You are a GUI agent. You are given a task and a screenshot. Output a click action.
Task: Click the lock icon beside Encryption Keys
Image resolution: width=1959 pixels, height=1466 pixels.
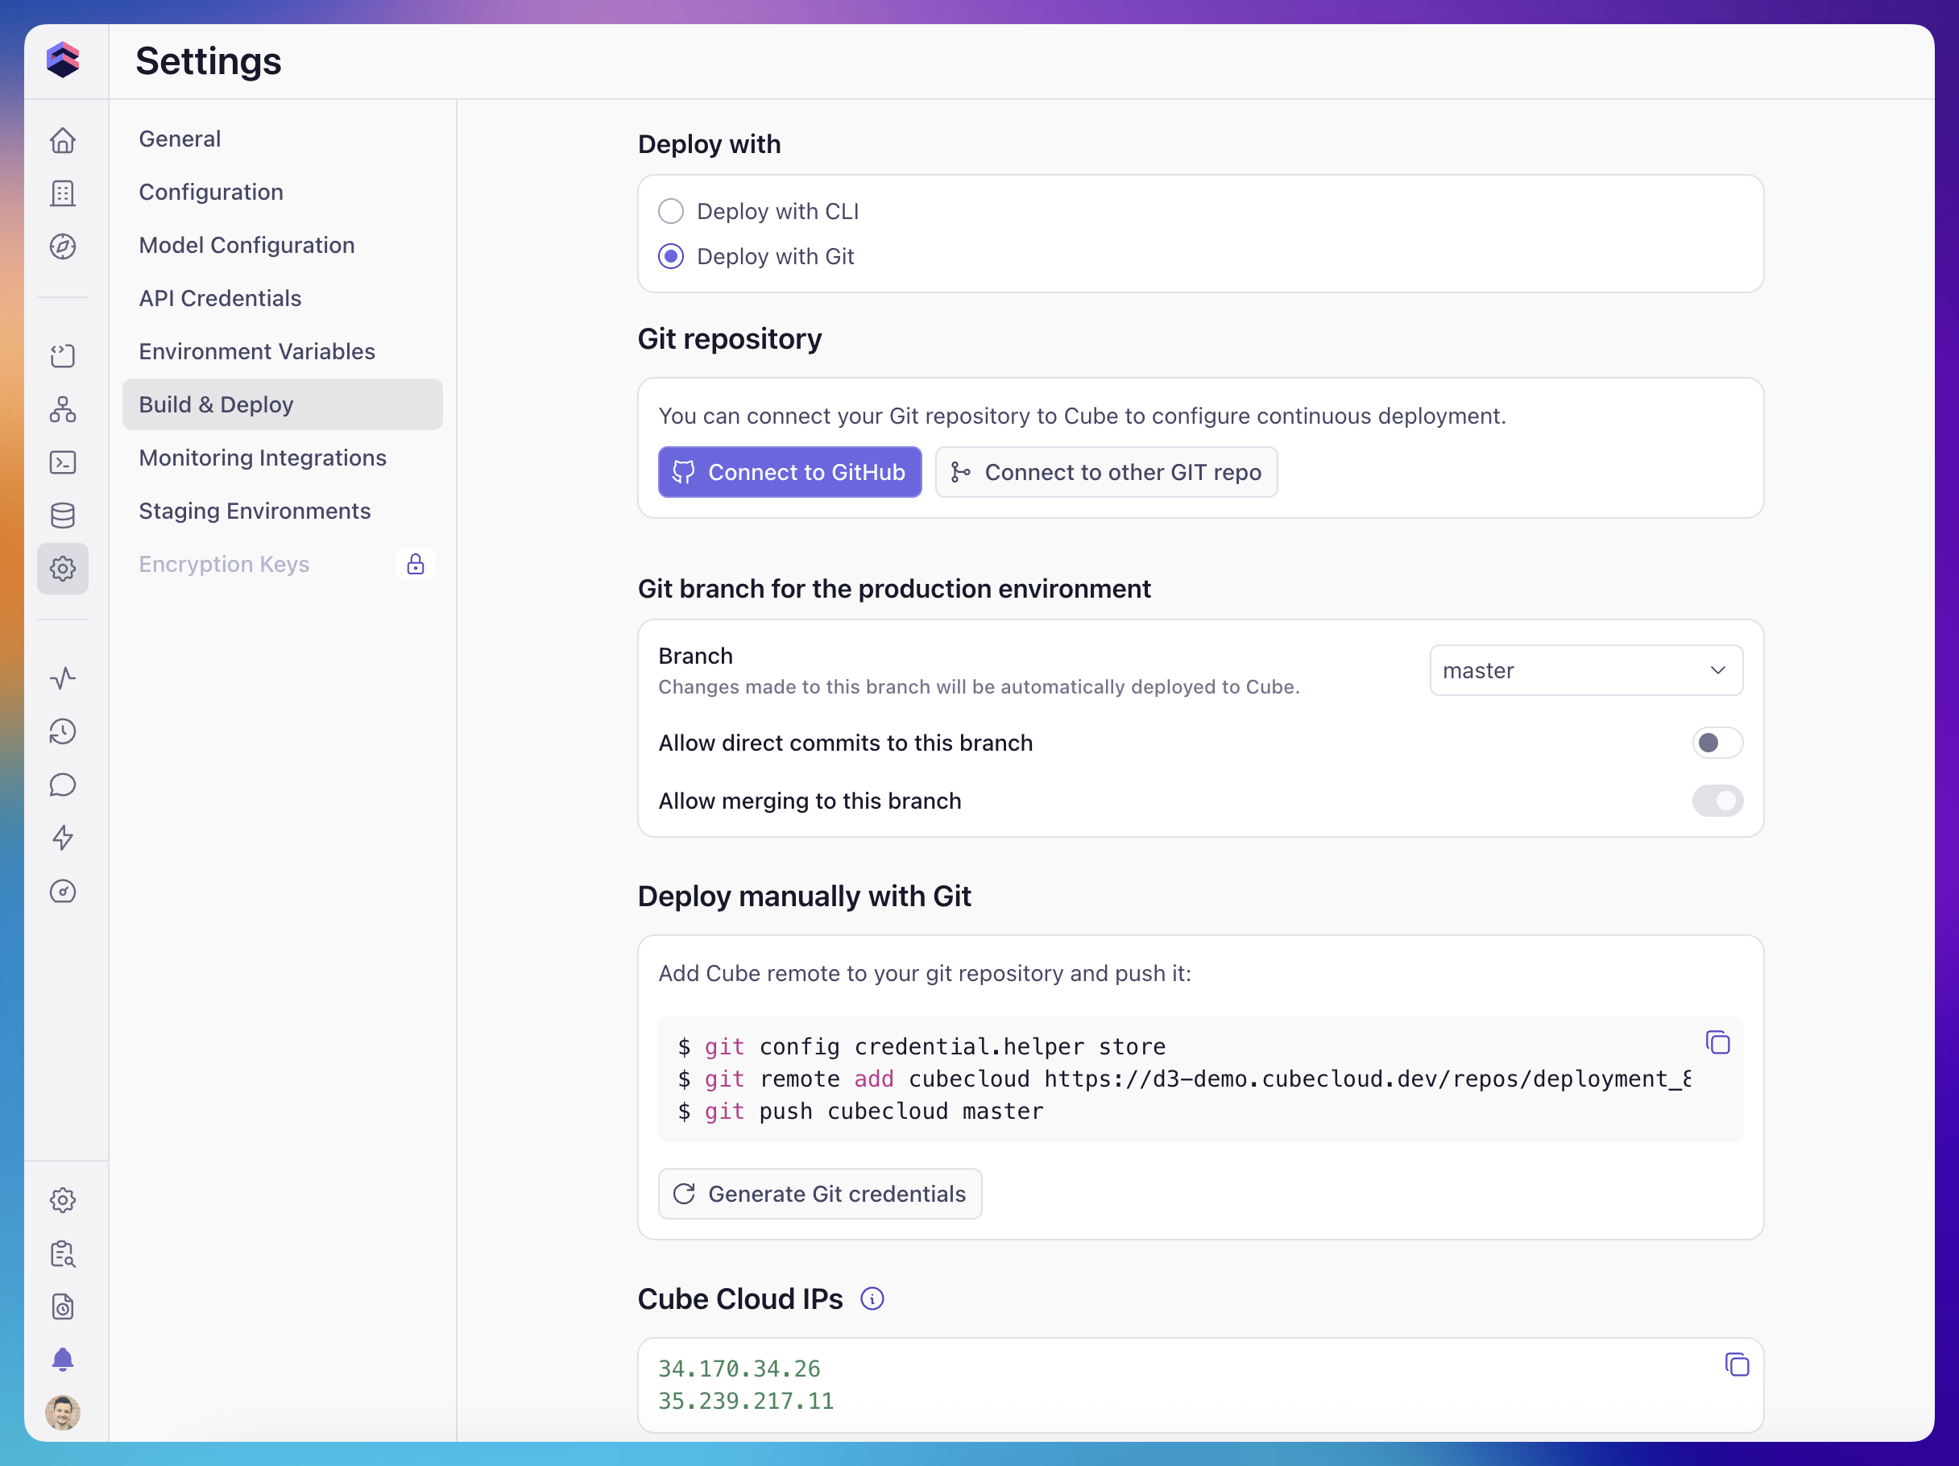click(416, 565)
